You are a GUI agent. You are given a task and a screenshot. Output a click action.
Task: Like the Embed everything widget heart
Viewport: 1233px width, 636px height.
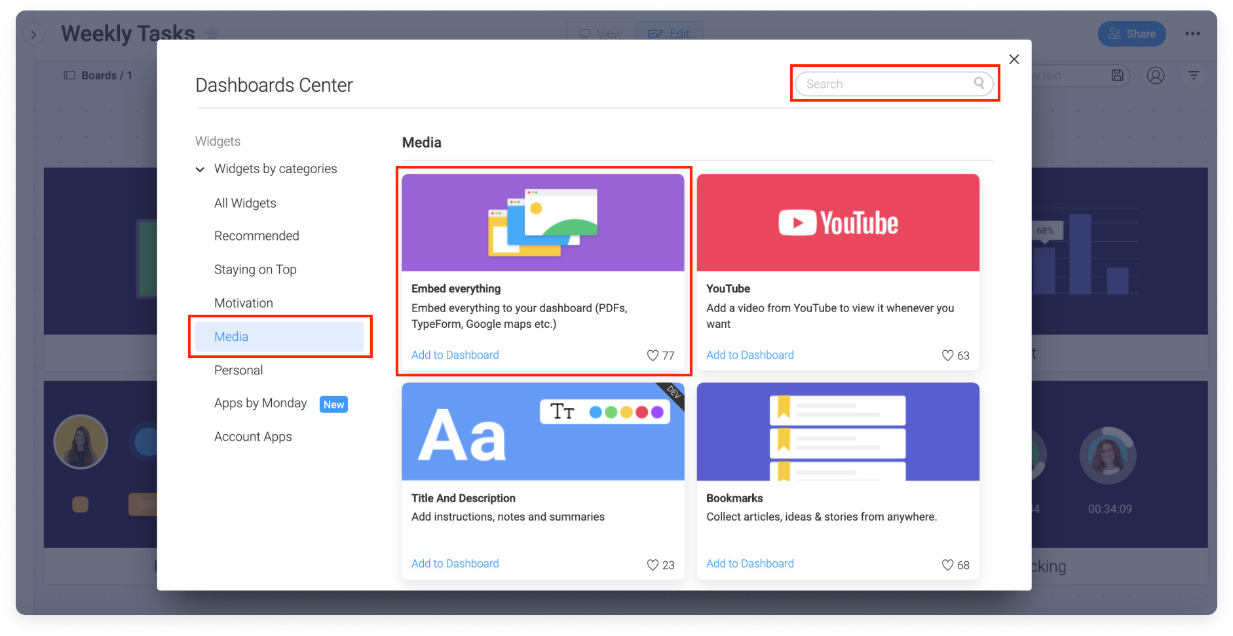pyautogui.click(x=653, y=355)
